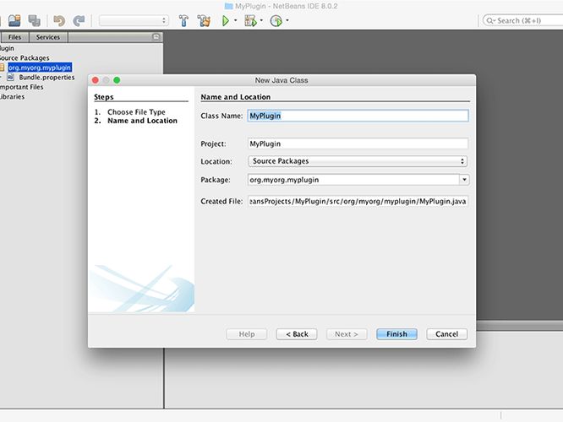Viewport: 563px width, 422px height.
Task: Close the New Java Class dialog
Action: click(x=96, y=80)
